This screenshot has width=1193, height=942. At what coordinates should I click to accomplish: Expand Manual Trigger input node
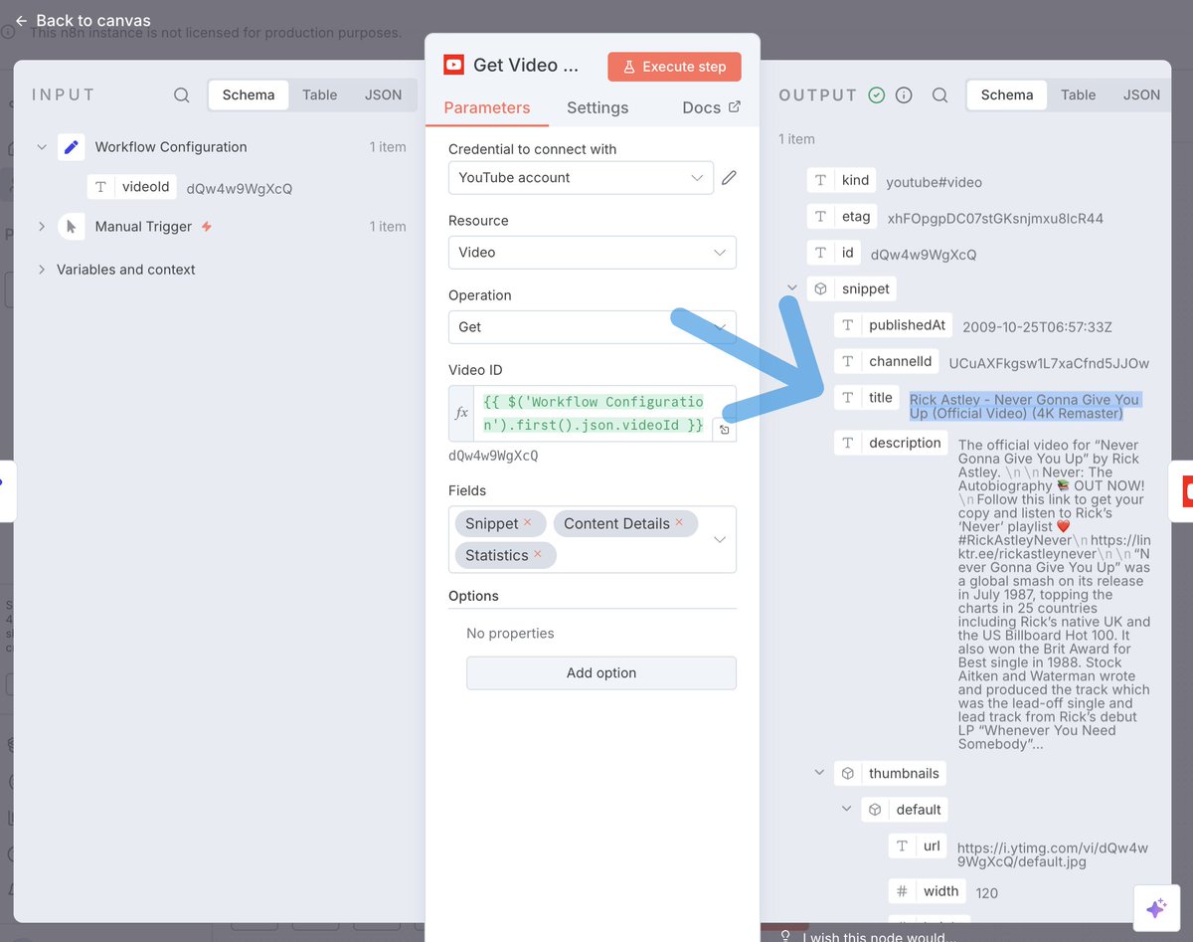point(42,227)
